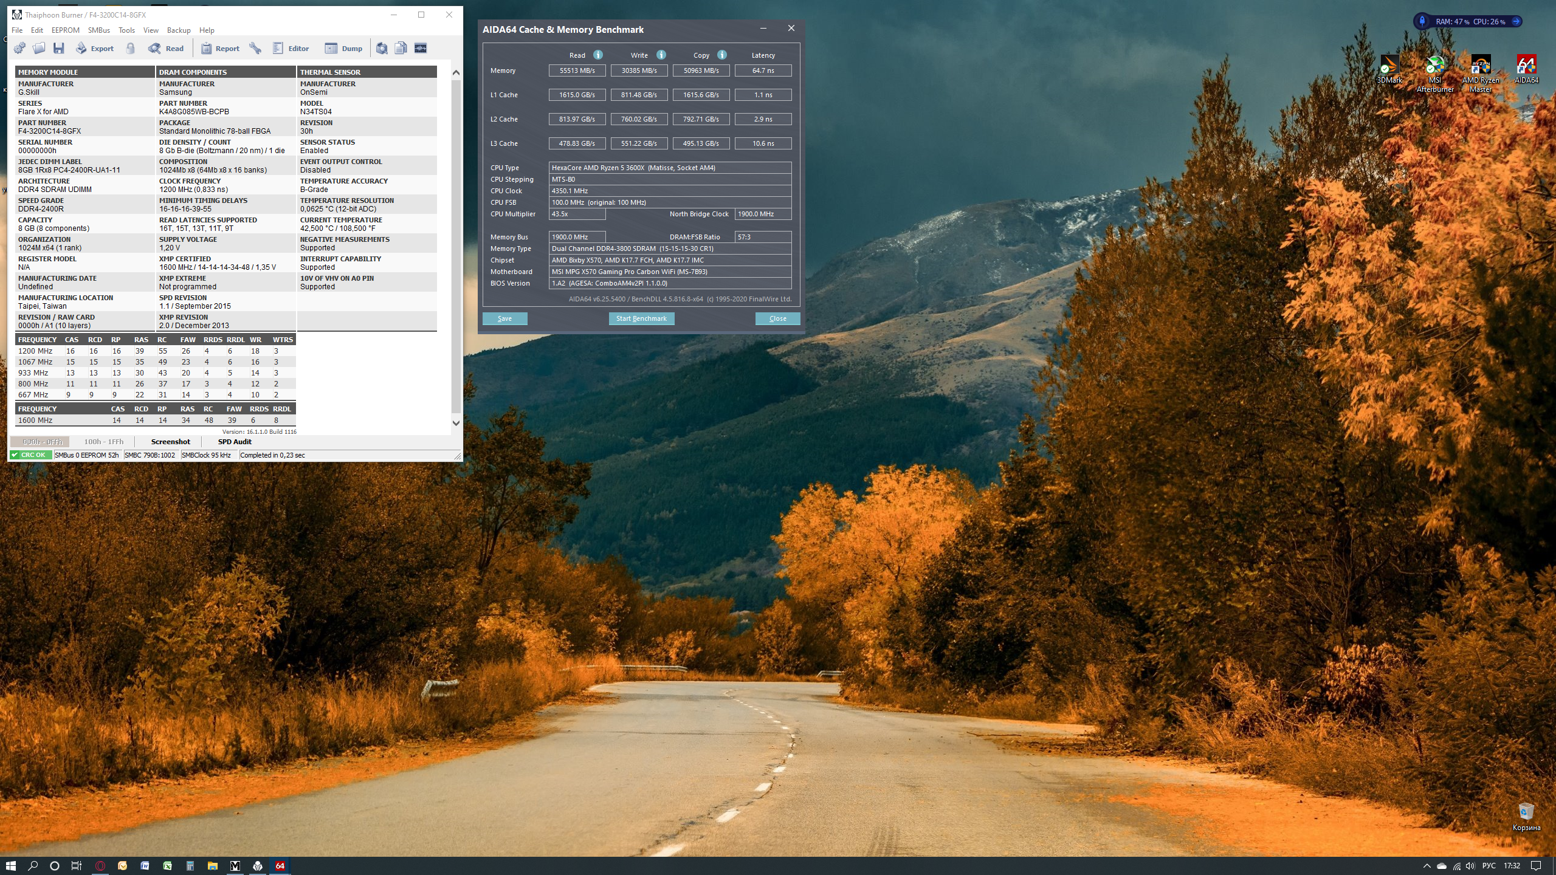Click the SPD Audit button
This screenshot has width=1556, height=875.
point(235,442)
